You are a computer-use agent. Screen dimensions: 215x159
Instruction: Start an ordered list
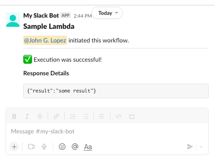[73, 116]
